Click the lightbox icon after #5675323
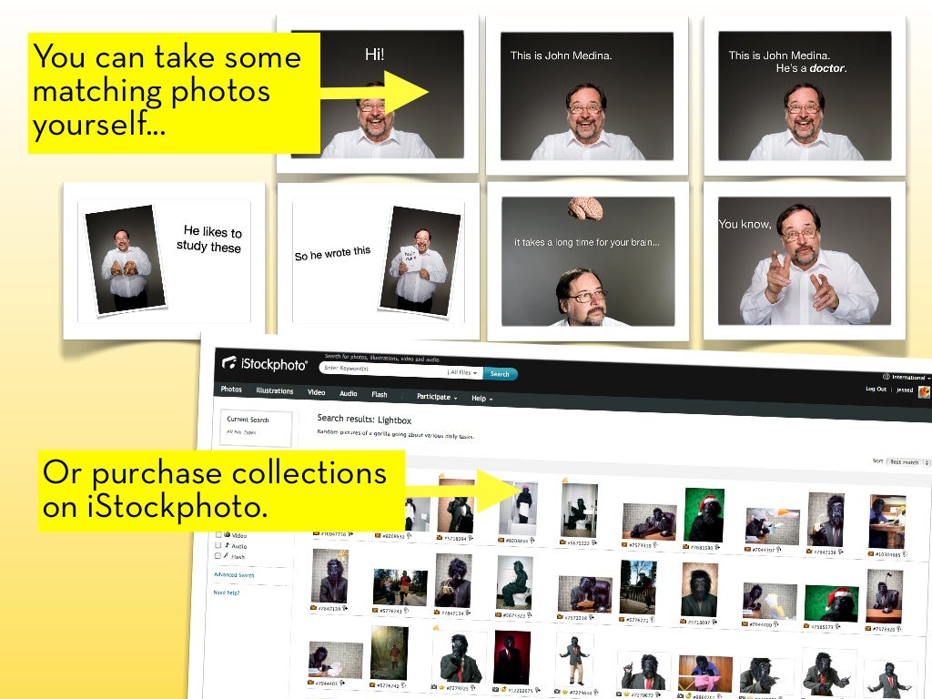 [529, 615]
